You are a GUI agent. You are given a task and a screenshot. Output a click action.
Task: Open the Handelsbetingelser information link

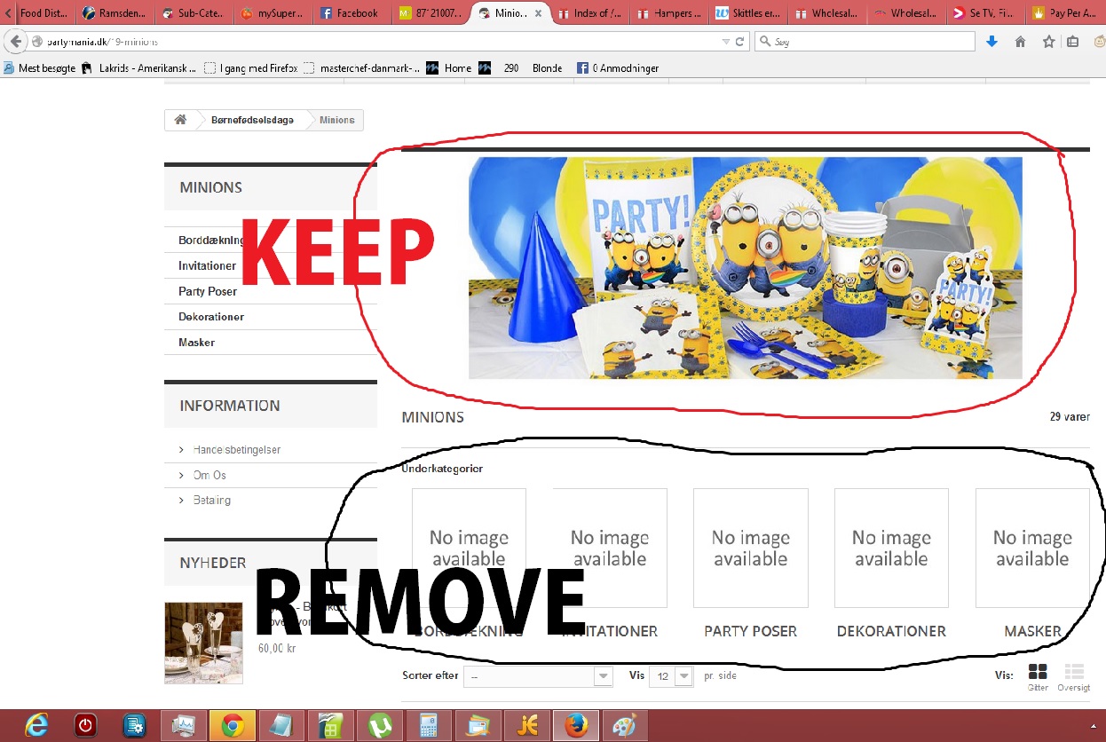pos(236,450)
